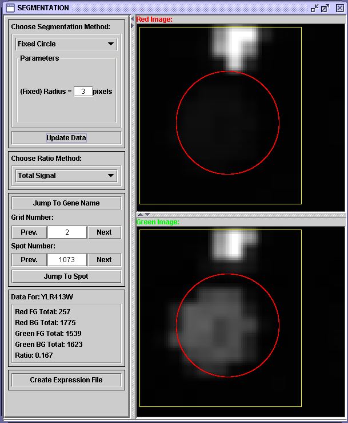Click the Spot Number field showing 1073
This screenshot has width=348, height=423.
(x=67, y=260)
